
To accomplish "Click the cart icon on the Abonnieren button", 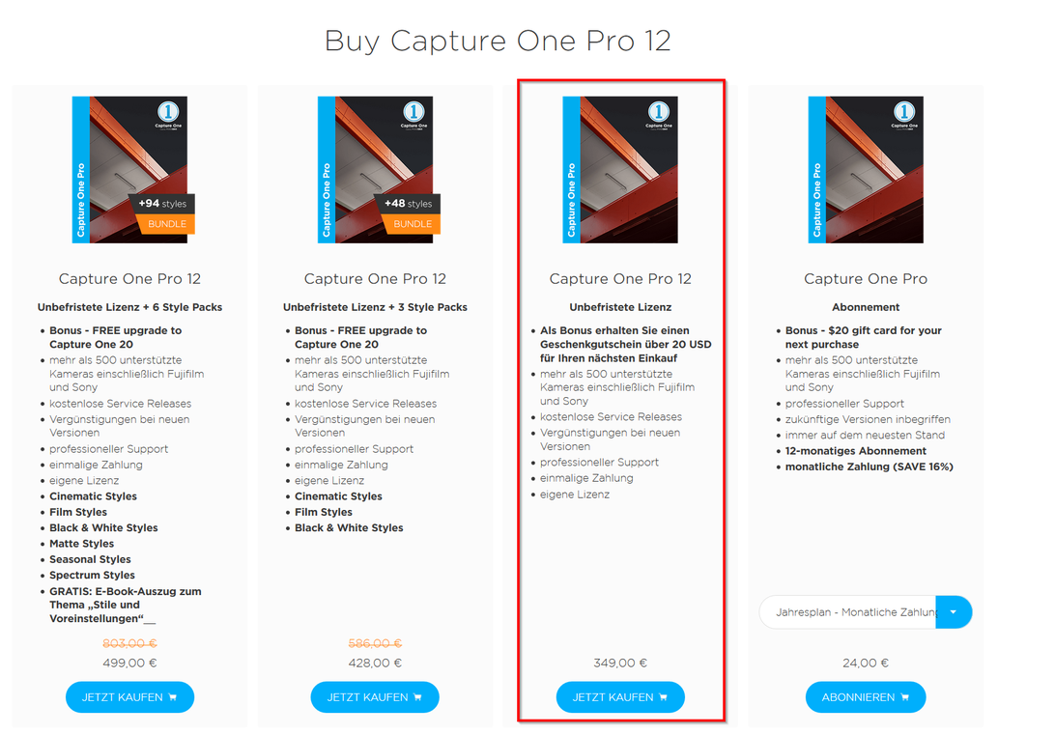I will pyautogui.click(x=905, y=697).
